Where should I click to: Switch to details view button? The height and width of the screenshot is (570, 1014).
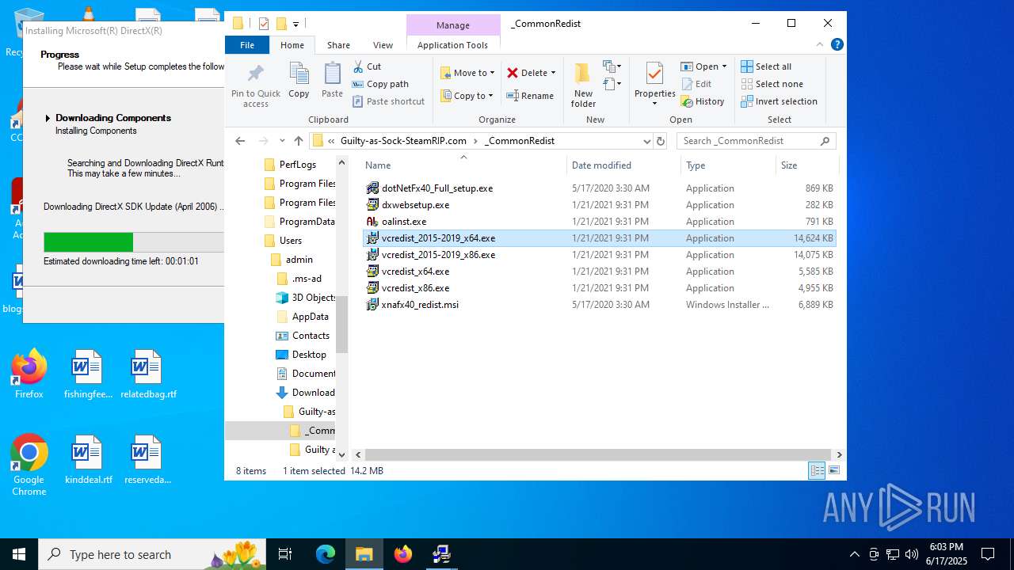[817, 470]
